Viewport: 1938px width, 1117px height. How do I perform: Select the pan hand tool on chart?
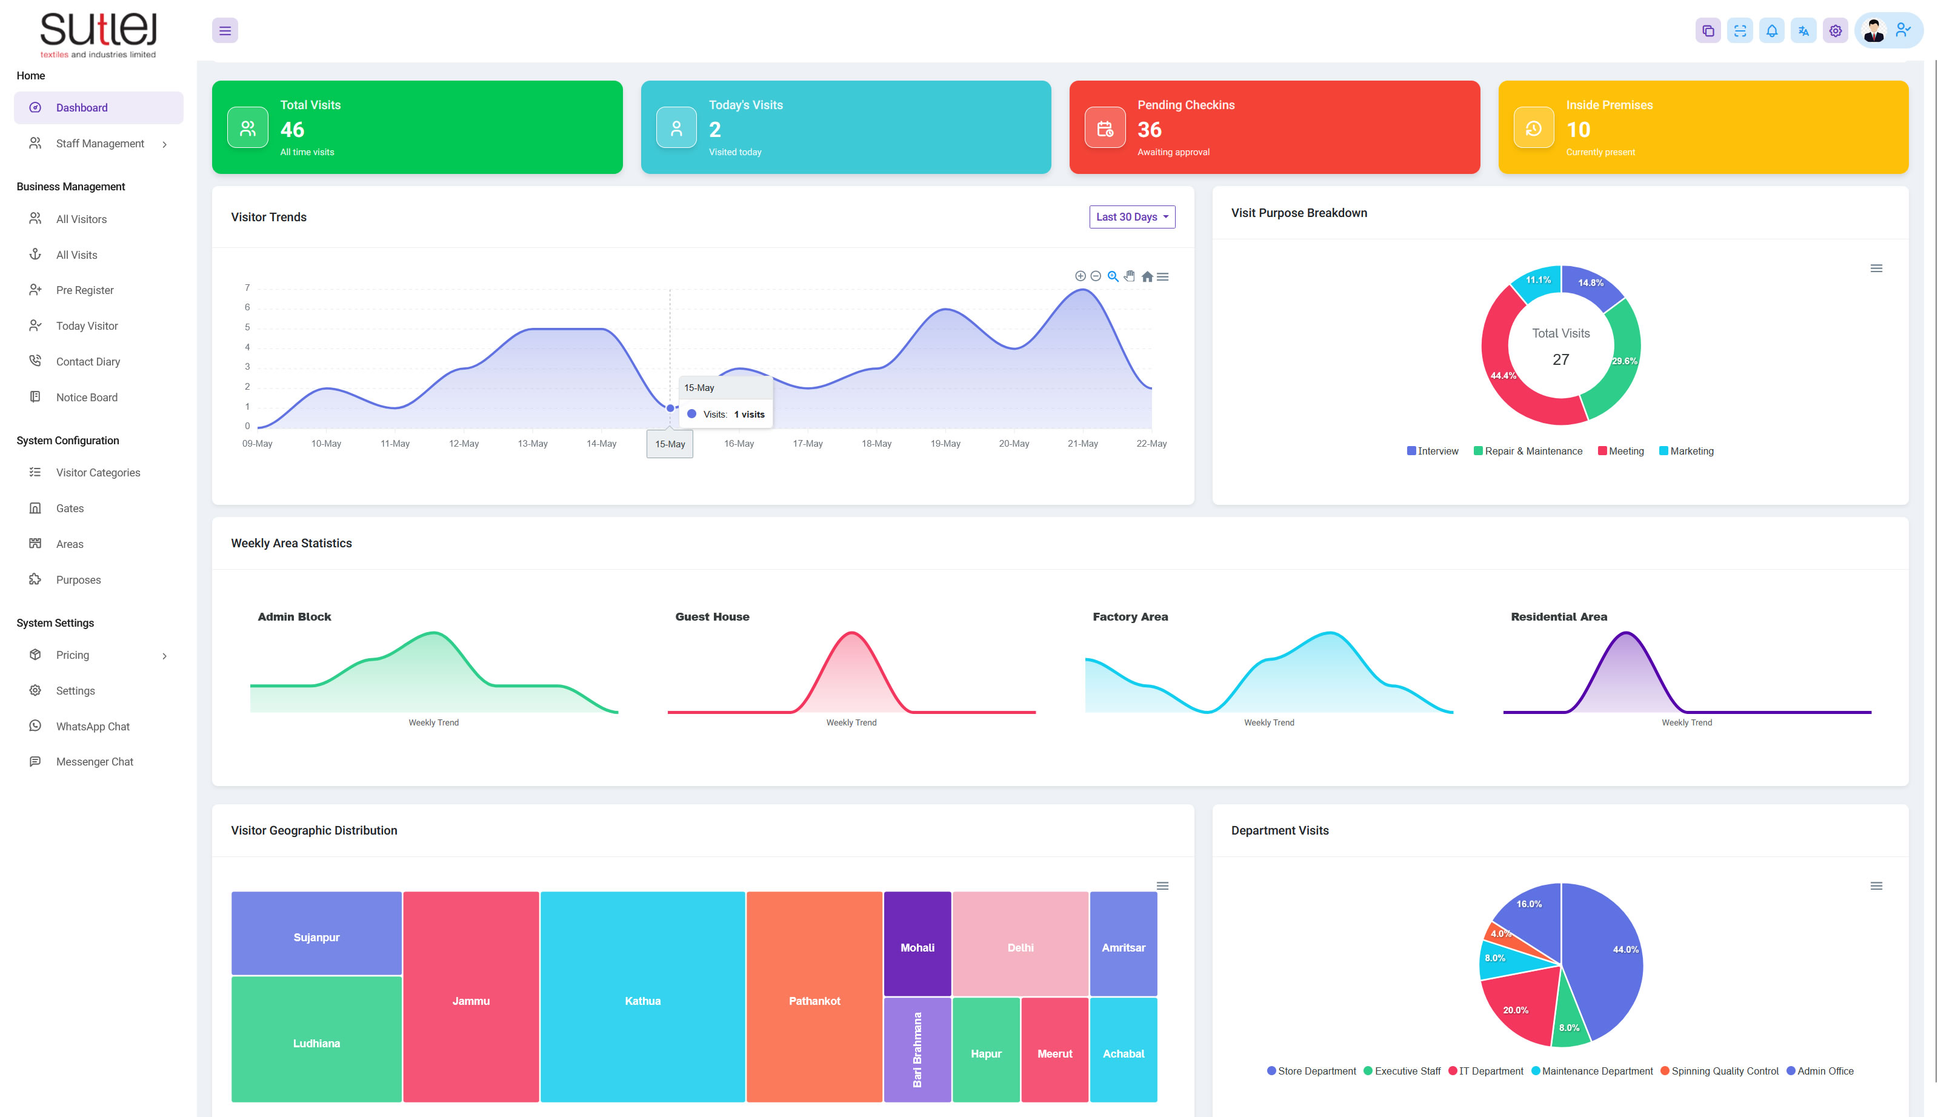[x=1129, y=276]
